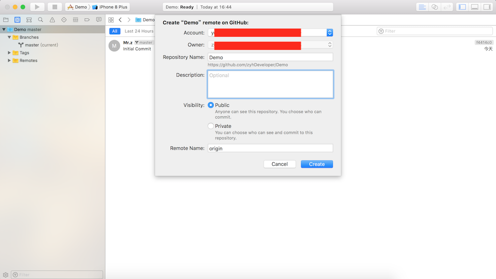Expand the Tags folder
The image size is (496, 279).
pyautogui.click(x=9, y=52)
